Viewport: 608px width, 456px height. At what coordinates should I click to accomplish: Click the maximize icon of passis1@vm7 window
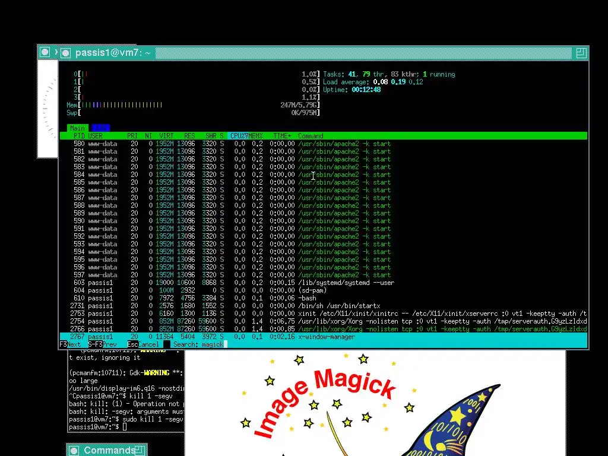coord(581,53)
